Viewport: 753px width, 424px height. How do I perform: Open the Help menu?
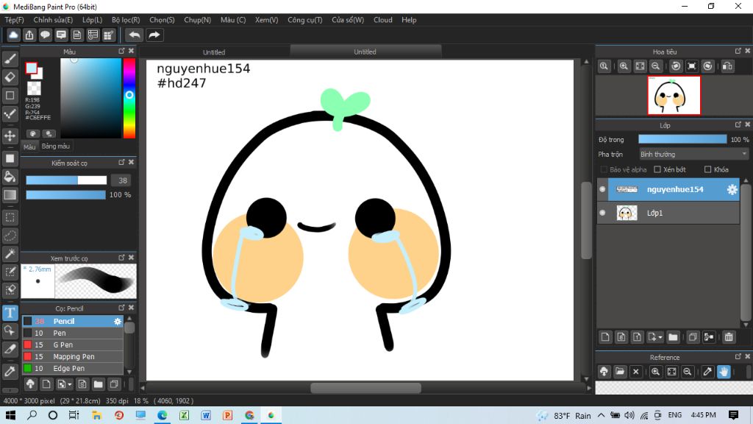point(409,20)
